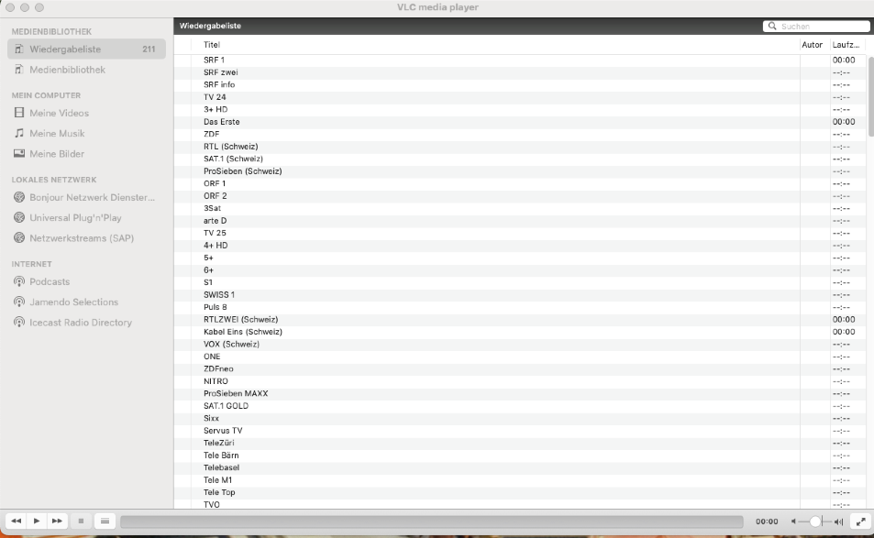Click the Meine Videos film icon
The width and height of the screenshot is (874, 538).
(19, 113)
